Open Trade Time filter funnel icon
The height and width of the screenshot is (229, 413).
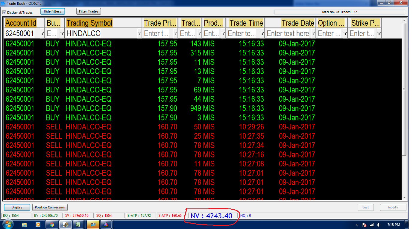click(262, 33)
